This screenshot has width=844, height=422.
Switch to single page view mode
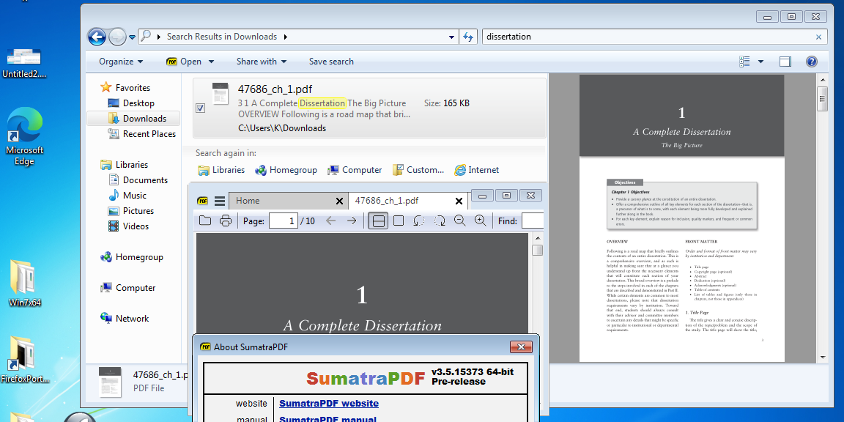point(398,220)
